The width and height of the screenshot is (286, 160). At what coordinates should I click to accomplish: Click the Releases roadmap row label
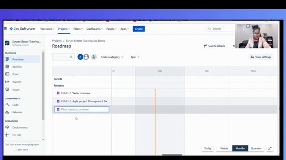(x=59, y=85)
